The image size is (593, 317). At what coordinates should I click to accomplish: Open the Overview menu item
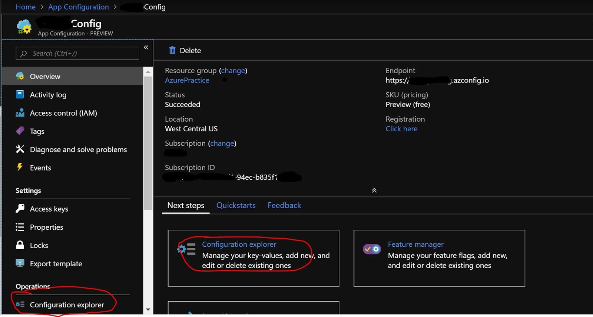[x=73, y=76]
